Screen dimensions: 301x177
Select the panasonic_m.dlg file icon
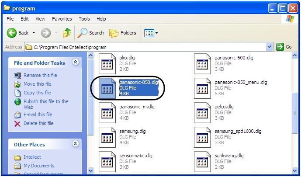(x=107, y=113)
